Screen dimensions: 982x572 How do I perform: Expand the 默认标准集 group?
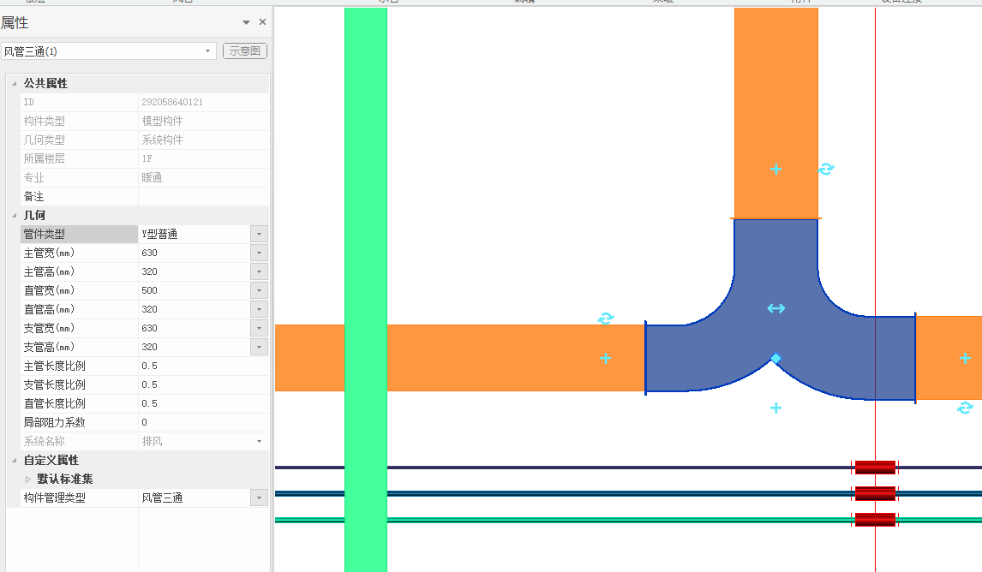pos(27,479)
